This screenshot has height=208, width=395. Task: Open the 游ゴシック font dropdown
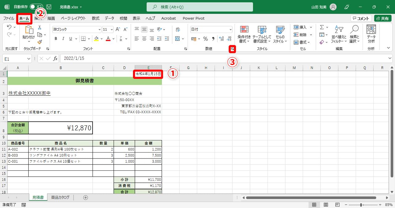pos(76,29)
